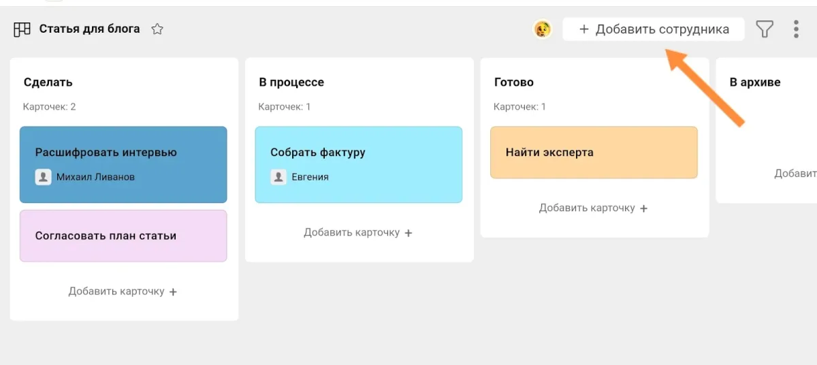This screenshot has width=817, height=365.
Task: Click Михаил Ливанов assignee avatar icon
Action: coord(44,177)
